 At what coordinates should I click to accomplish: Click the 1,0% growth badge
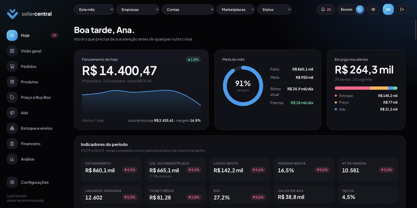tap(193, 59)
